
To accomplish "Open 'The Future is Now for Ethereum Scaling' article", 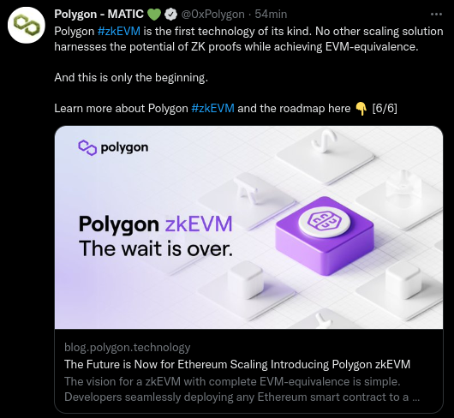I will [237, 364].
